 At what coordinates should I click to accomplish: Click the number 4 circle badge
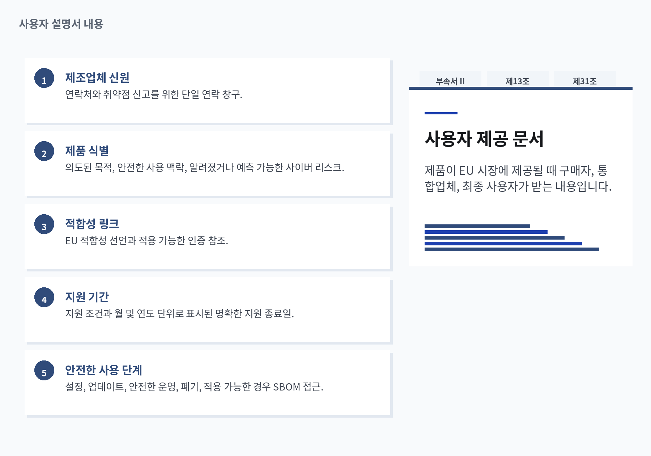pyautogui.click(x=44, y=297)
